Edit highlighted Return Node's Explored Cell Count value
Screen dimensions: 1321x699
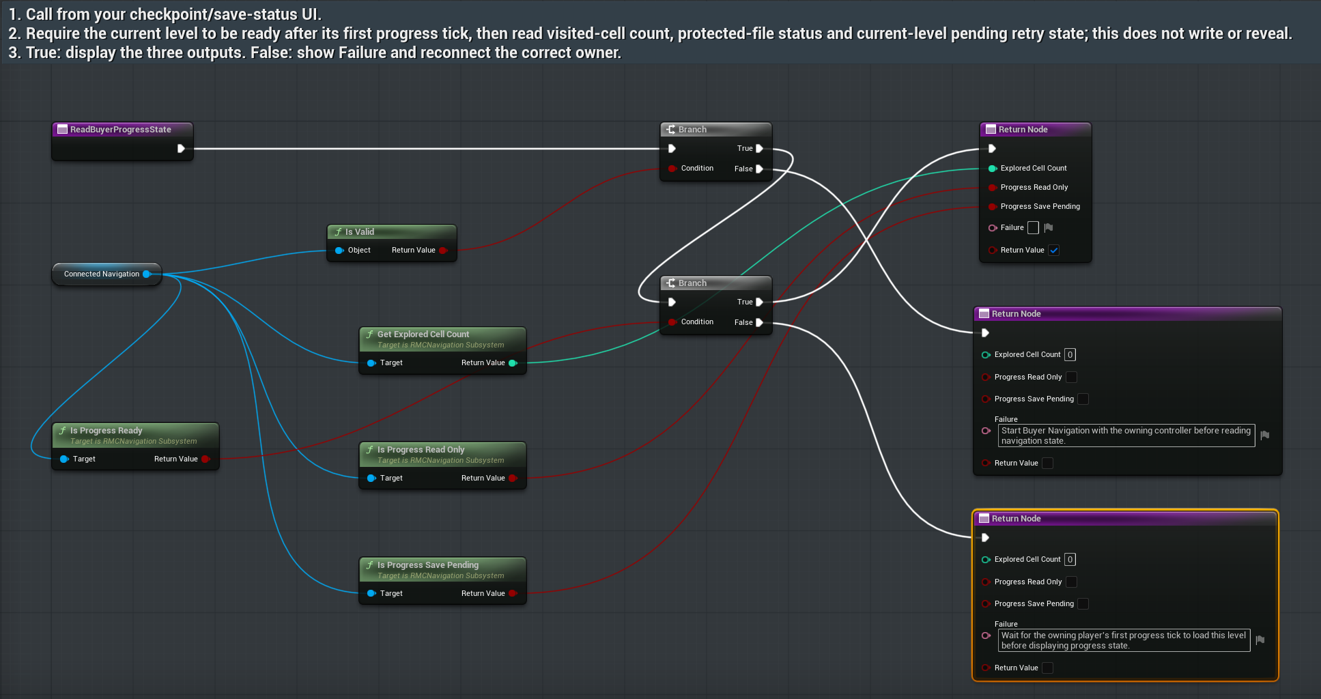[1070, 560]
